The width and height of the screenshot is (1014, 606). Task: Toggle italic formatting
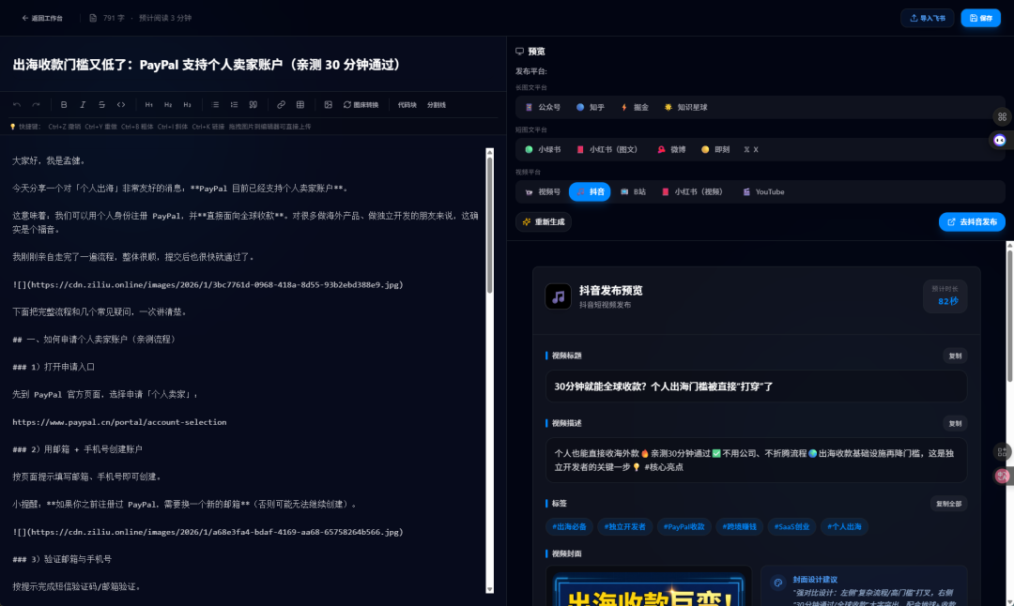[83, 105]
